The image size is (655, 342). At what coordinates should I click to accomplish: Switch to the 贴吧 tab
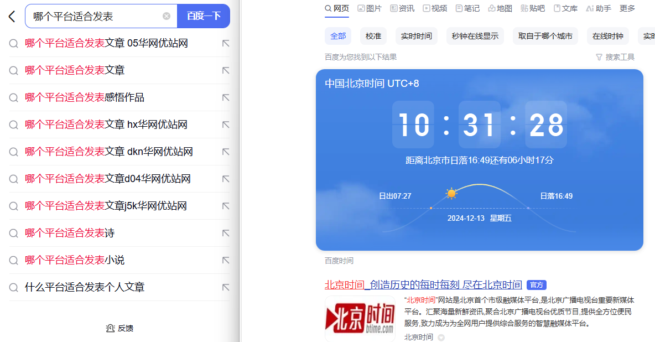[533, 8]
